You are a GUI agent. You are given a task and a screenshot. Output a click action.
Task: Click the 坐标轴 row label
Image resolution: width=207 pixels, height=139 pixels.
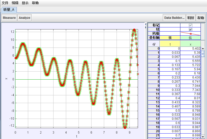(x=154, y=38)
